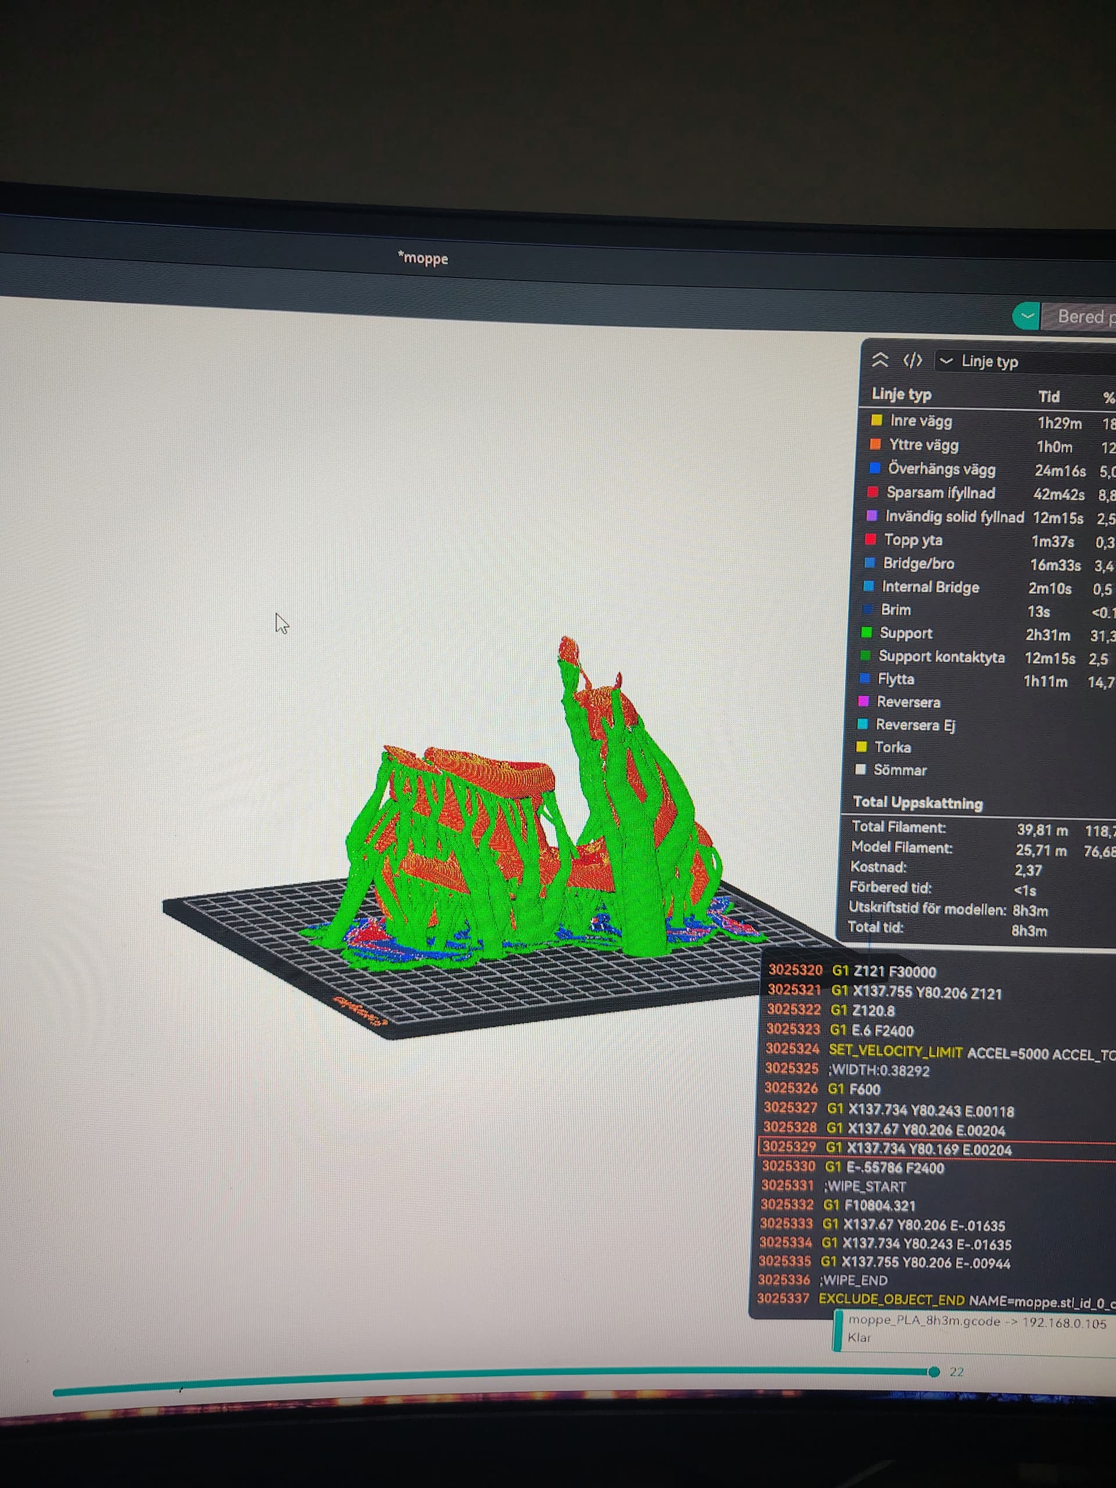This screenshot has height=1488, width=1116.
Task: Enable the Sömmar seam marker swatch
Action: pos(860,769)
